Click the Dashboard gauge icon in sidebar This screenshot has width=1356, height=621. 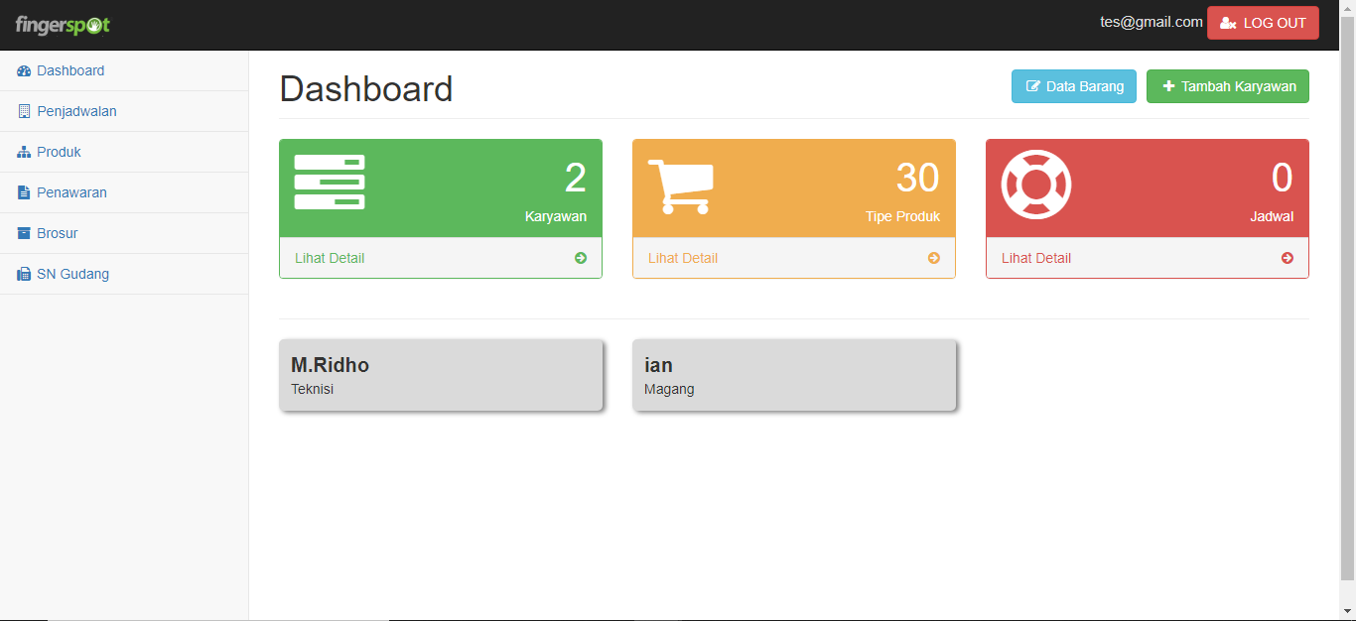pyautogui.click(x=24, y=71)
